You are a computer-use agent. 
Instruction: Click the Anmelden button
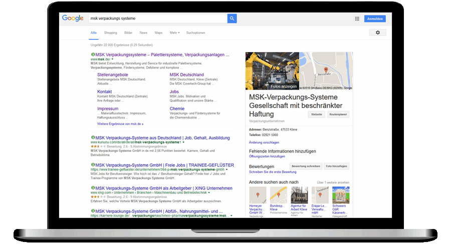375,18
